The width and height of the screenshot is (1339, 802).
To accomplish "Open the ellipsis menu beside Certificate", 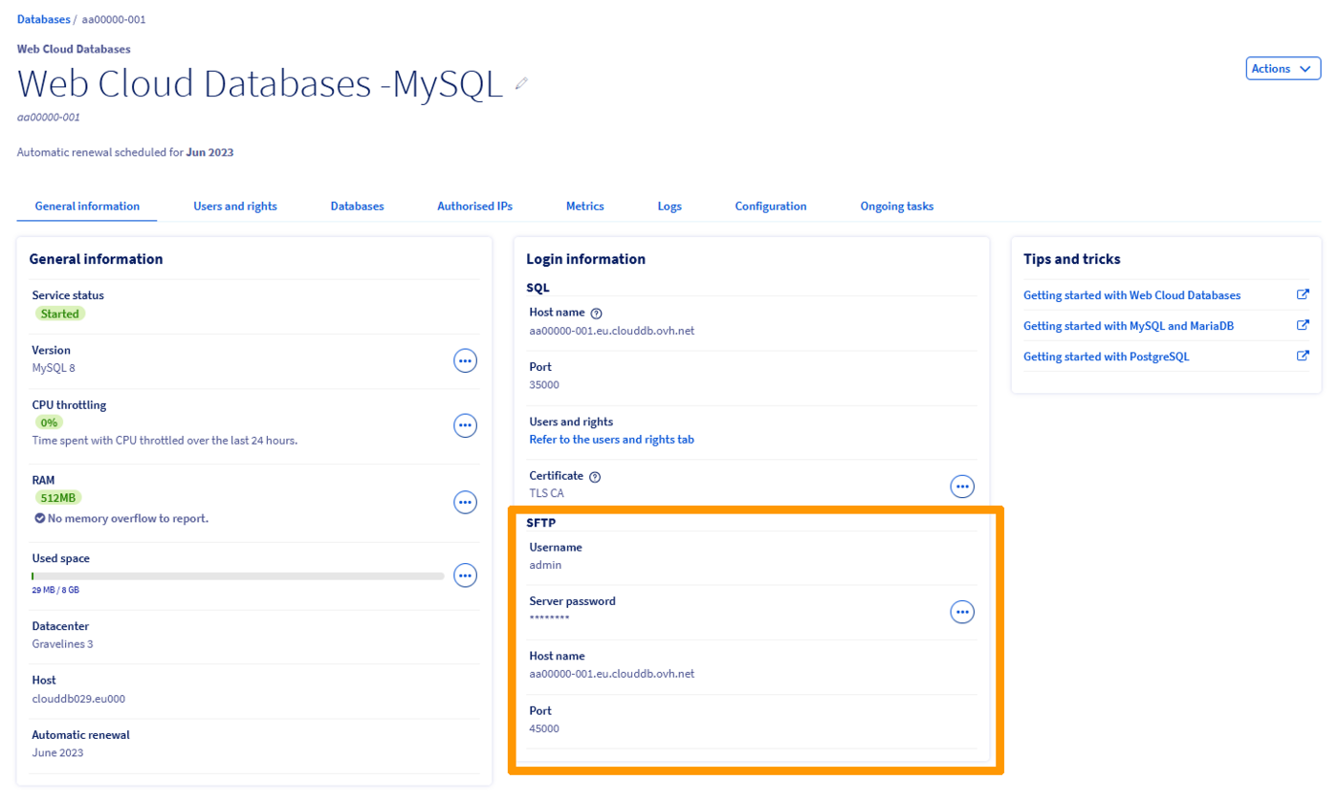I will tap(962, 486).
